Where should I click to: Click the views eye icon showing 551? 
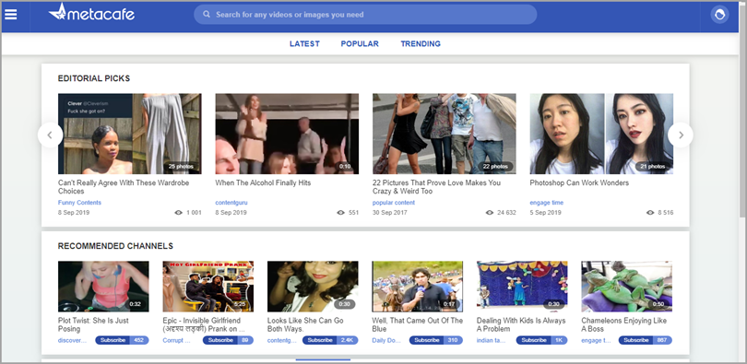coord(340,213)
